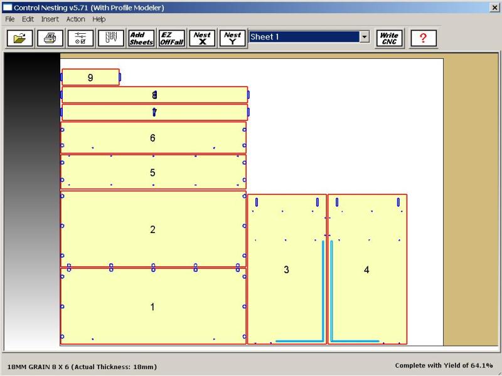This screenshot has width=502, height=376.
Task: Open the settings sliders toolbar icon
Action: tap(80, 38)
